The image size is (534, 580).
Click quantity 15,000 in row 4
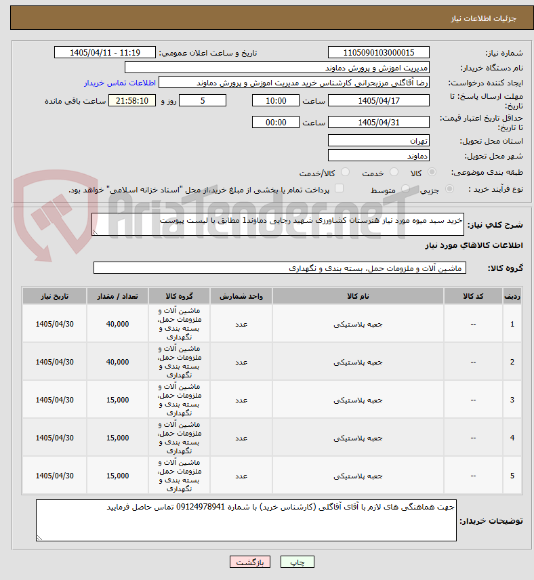117,438
